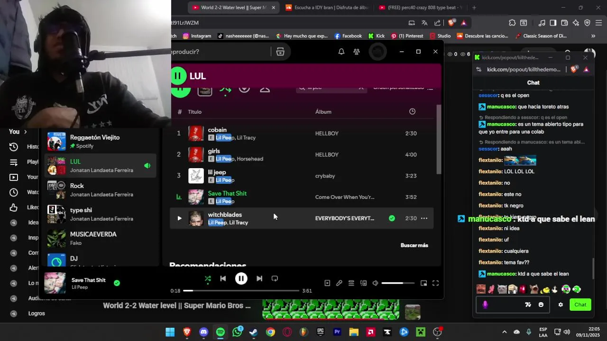Open the Rock playlist in the library
This screenshot has width=607, height=341.
pyautogui.click(x=101, y=190)
